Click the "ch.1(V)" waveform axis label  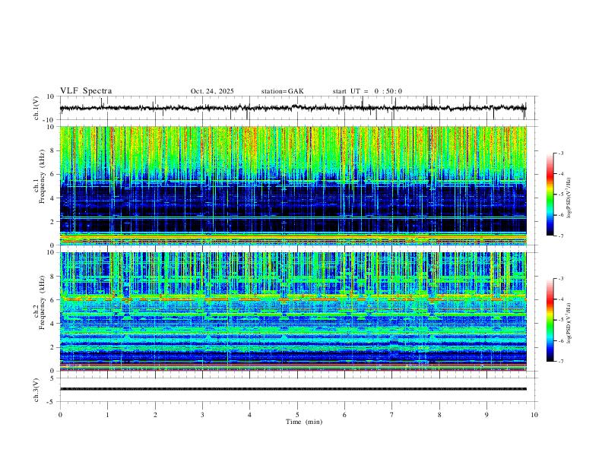coord(36,108)
